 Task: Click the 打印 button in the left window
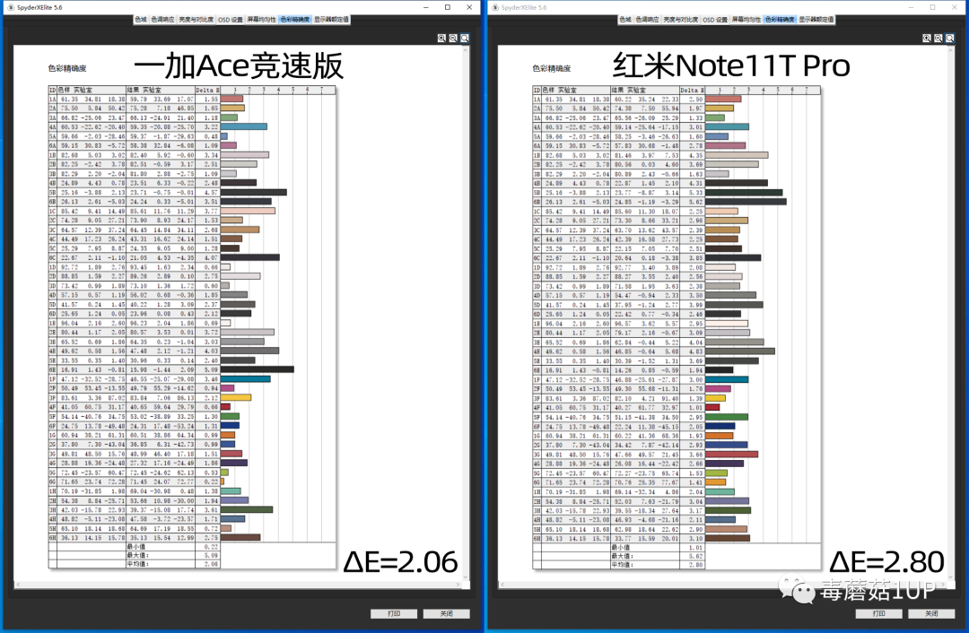tap(394, 614)
